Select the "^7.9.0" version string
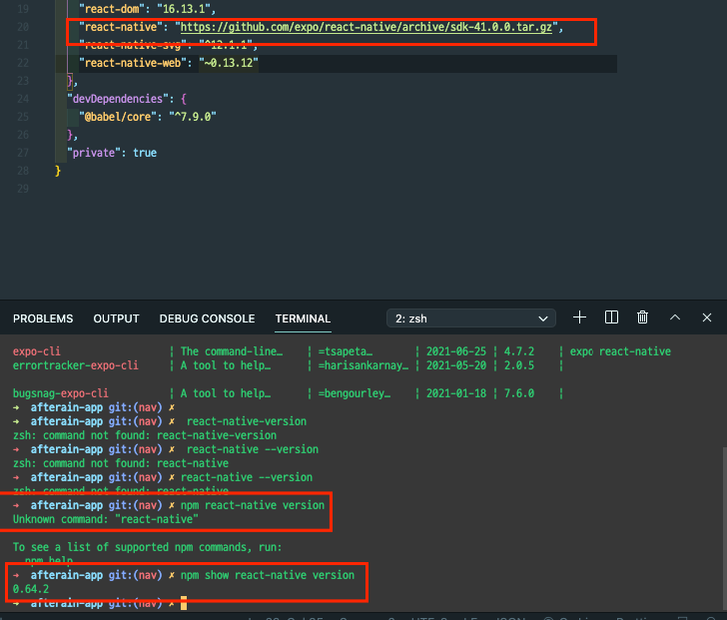This screenshot has width=727, height=620. pyautogui.click(x=193, y=117)
